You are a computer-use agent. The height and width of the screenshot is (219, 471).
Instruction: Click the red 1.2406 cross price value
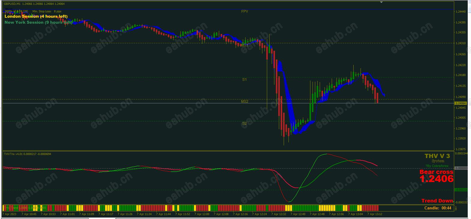436,179
